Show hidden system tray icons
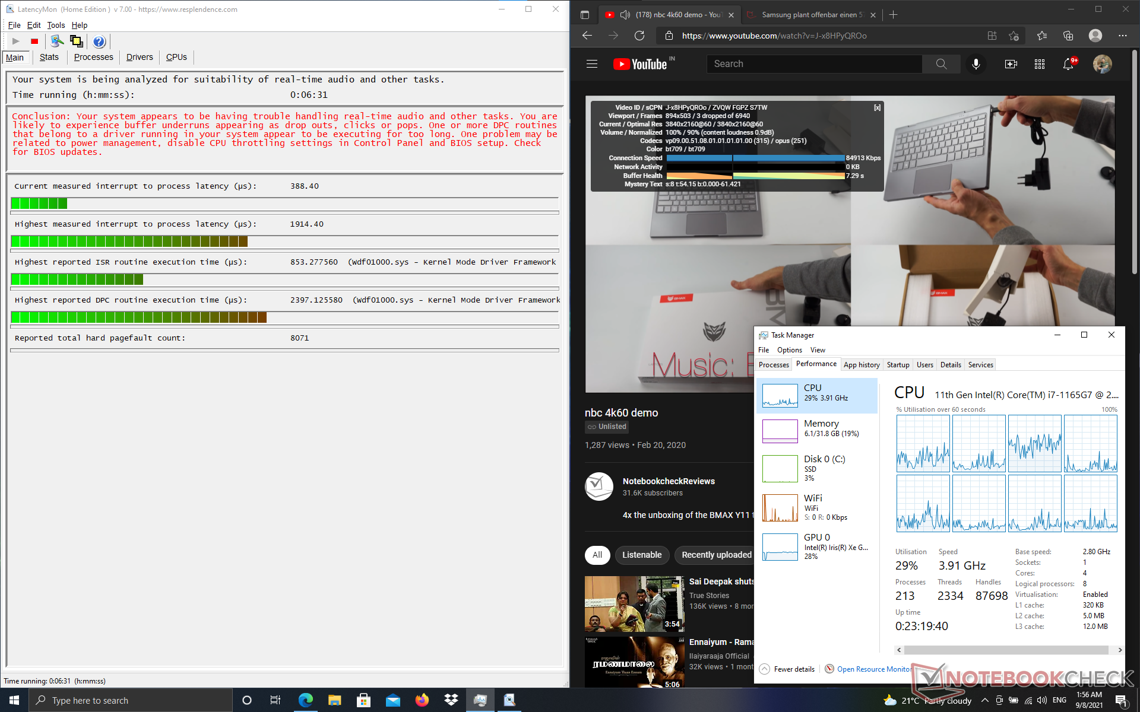This screenshot has height=712, width=1140. pos(984,700)
